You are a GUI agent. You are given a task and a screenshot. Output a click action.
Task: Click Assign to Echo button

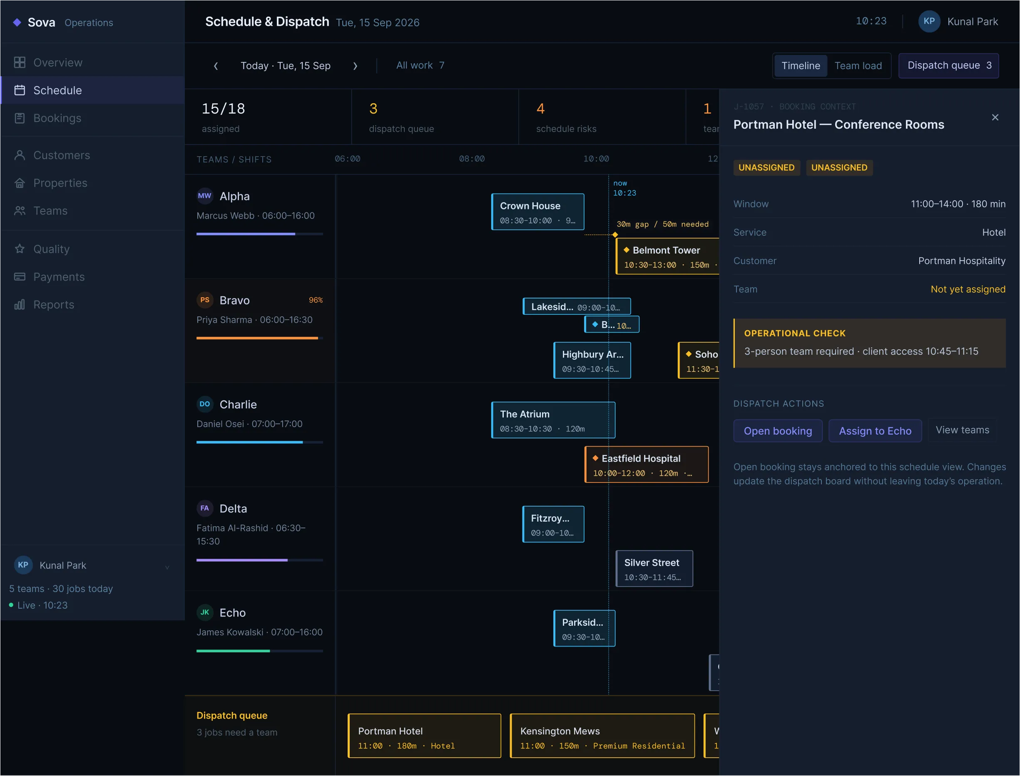click(x=875, y=431)
